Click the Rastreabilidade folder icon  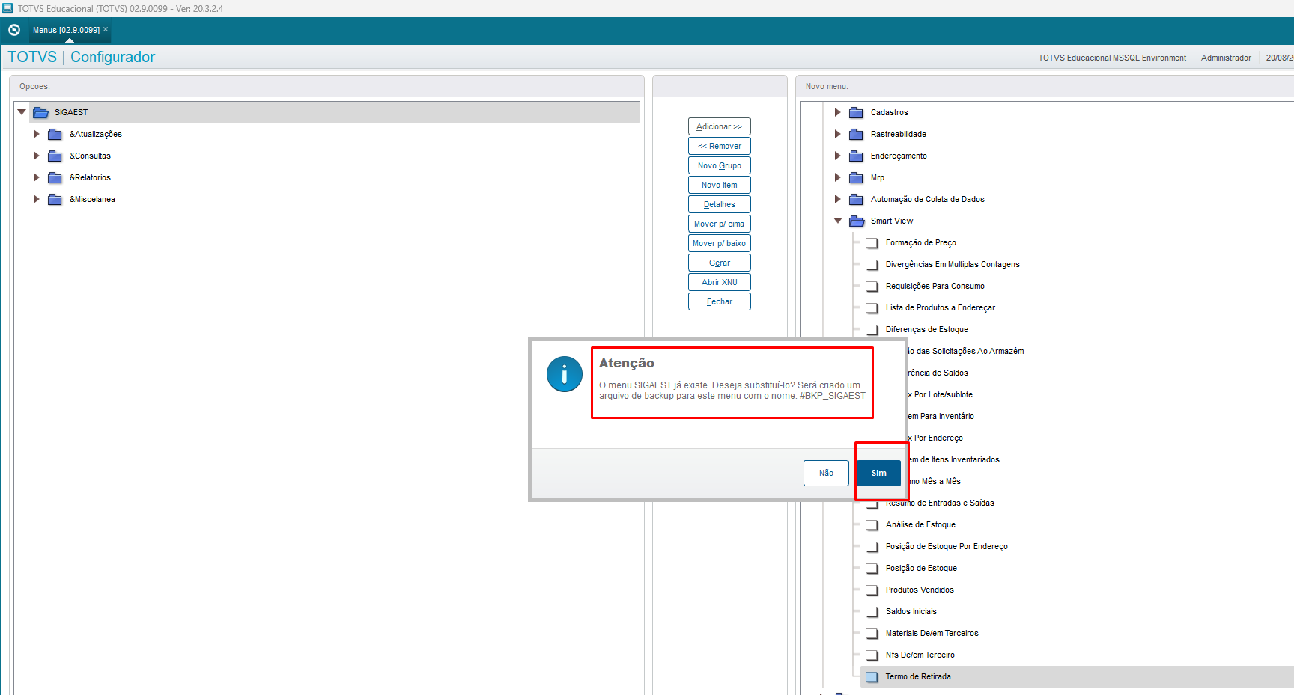click(856, 135)
